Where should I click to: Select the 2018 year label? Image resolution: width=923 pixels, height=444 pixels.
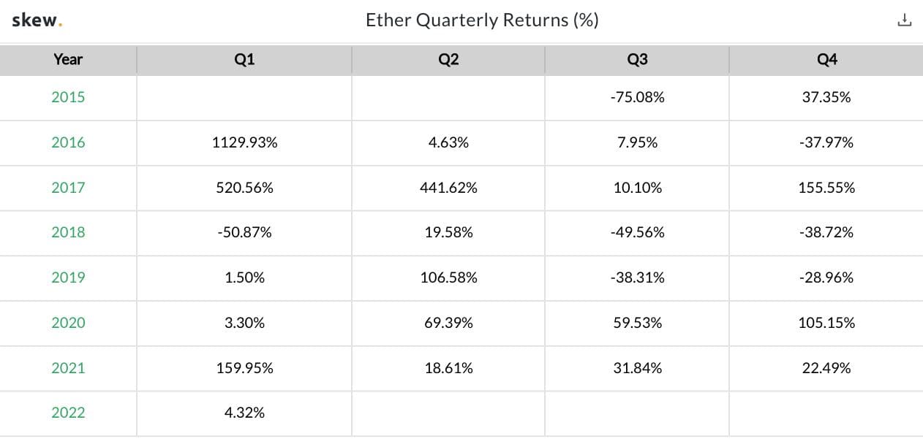(x=68, y=232)
